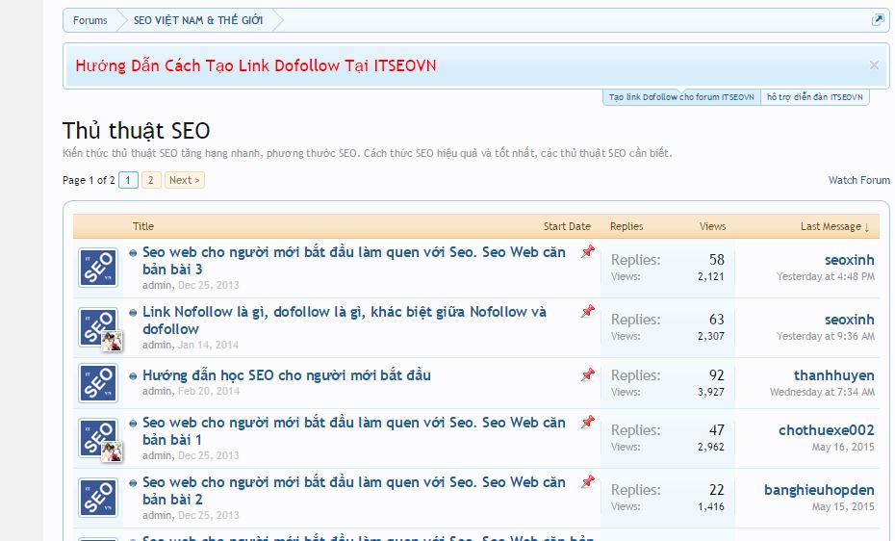The width and height of the screenshot is (895, 541).
Task: Sort threads by Last Message
Action: click(x=834, y=226)
